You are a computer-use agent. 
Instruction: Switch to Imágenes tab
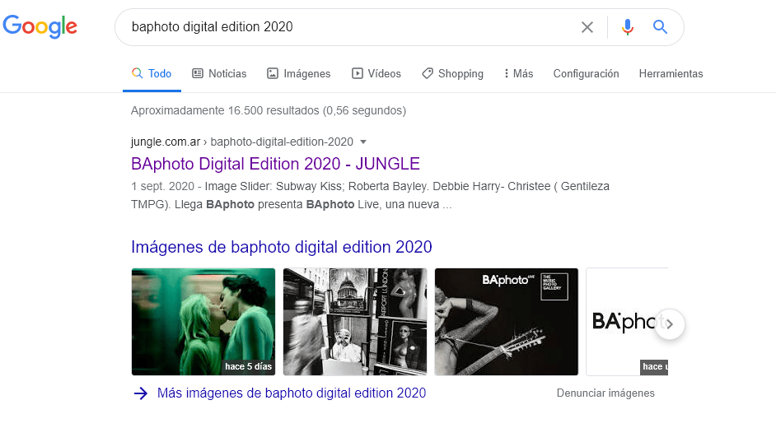tap(298, 73)
